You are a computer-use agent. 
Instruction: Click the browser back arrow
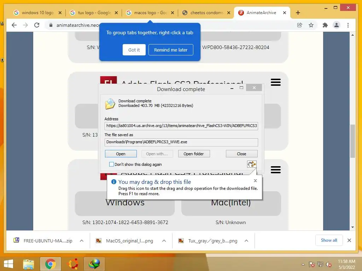14,25
